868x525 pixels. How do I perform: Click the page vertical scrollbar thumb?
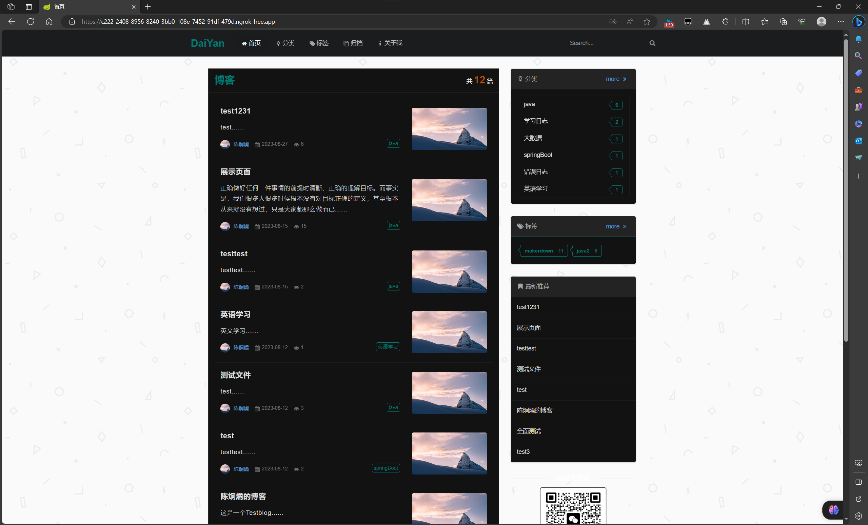tap(846, 190)
